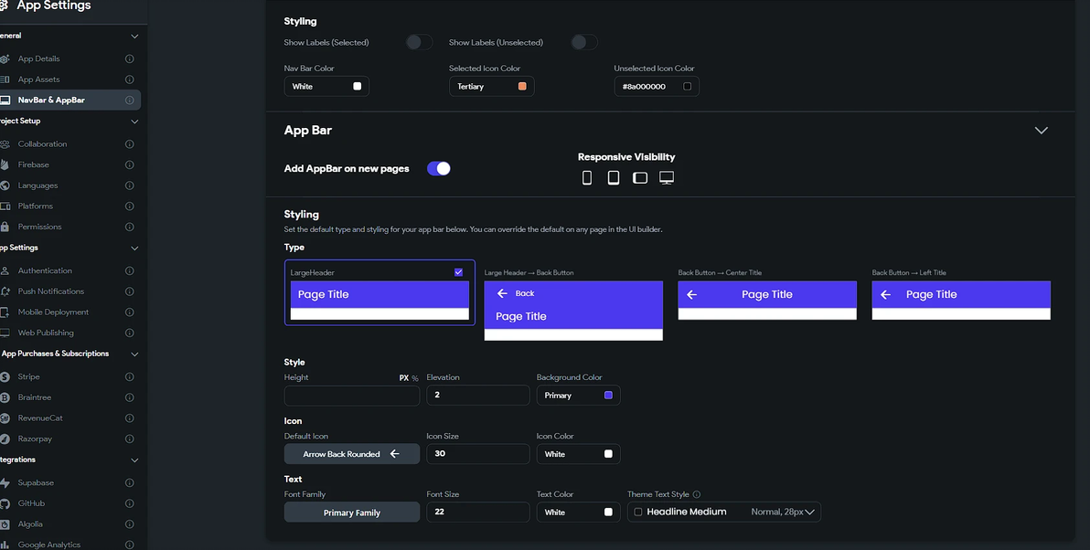Click the info icon next to Firebase
This screenshot has height=550, width=1090.
click(x=129, y=165)
